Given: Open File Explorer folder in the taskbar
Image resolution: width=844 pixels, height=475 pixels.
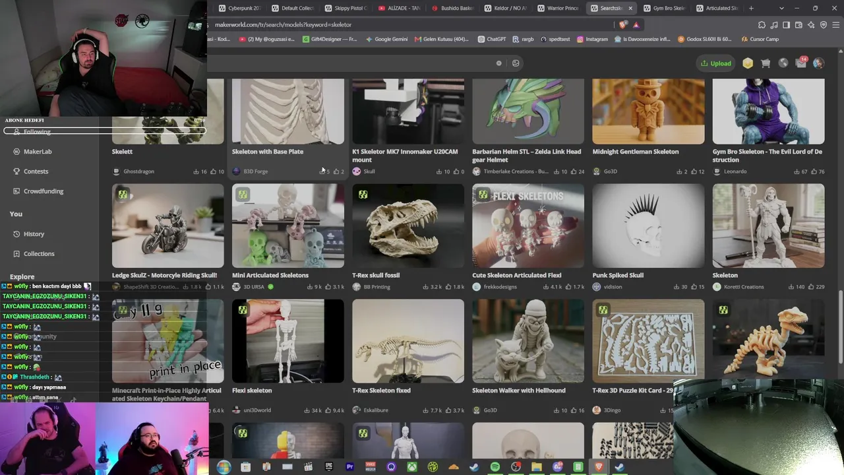Looking at the screenshot, I should click(x=537, y=467).
